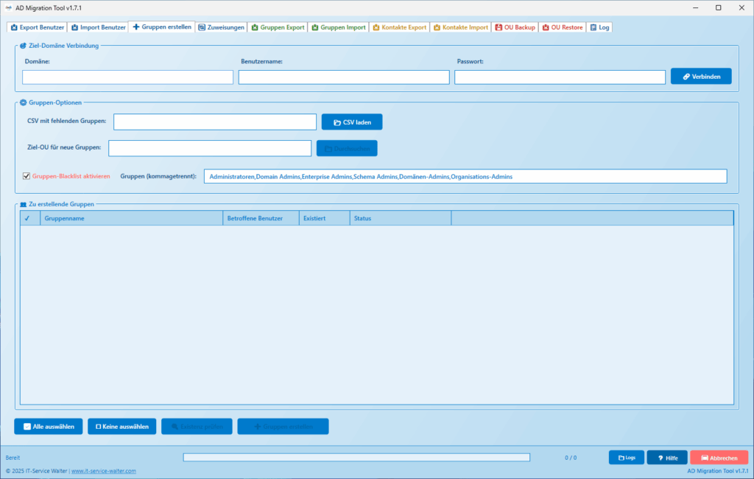Click the folder icon on CSV laden
The height and width of the screenshot is (479, 754).
click(x=337, y=122)
